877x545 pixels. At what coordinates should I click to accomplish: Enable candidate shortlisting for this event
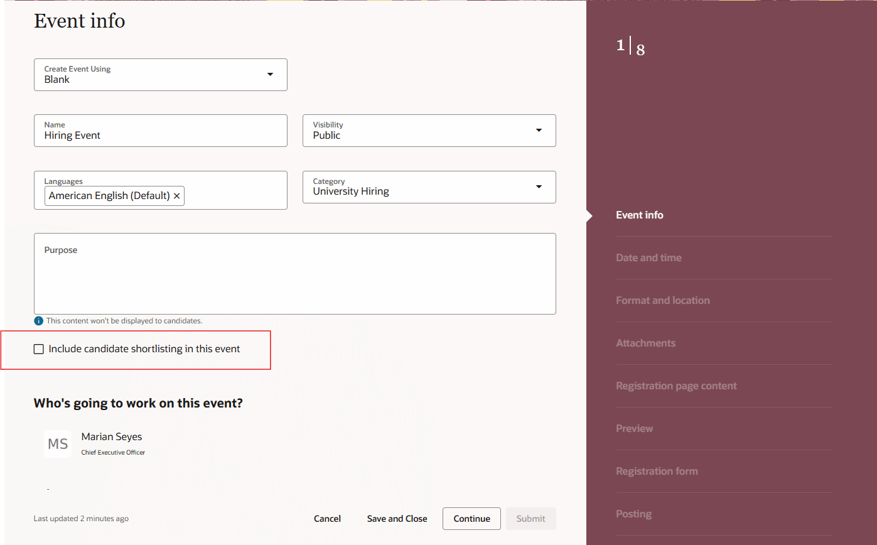[38, 348]
